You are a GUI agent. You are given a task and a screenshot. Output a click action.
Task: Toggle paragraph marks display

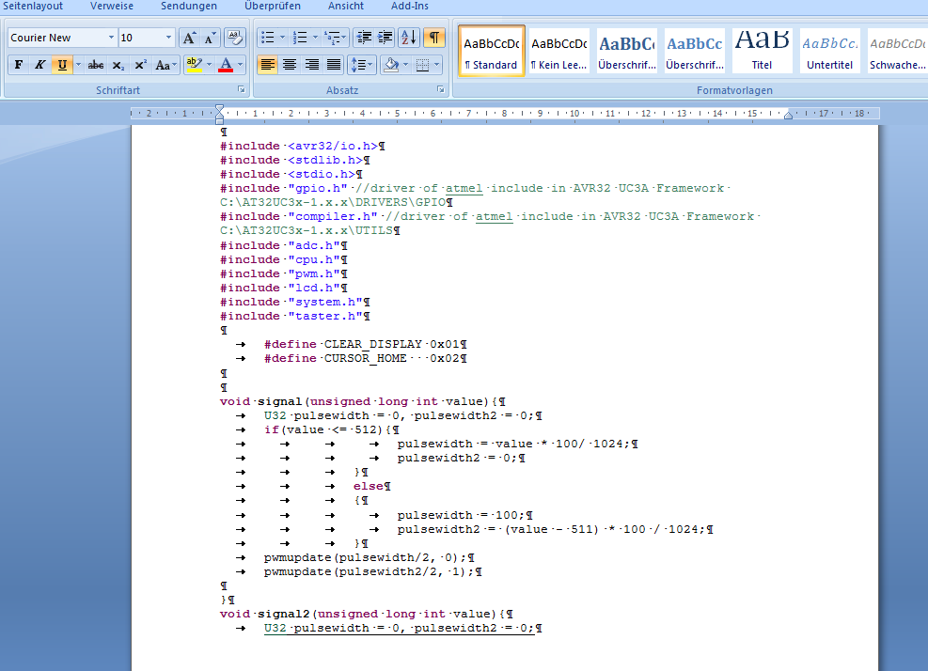(433, 38)
